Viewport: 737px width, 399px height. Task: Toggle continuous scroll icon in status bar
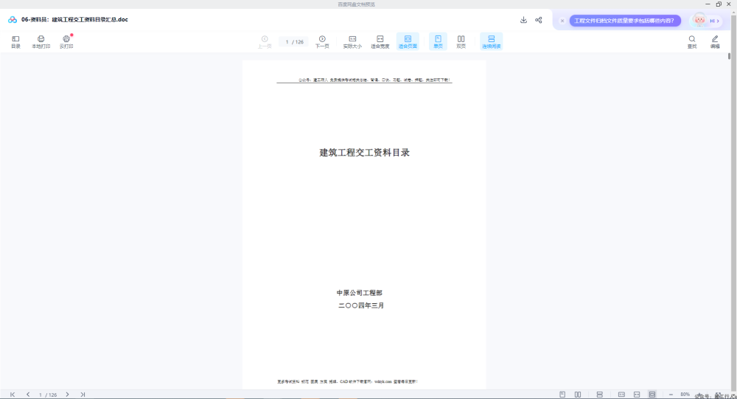click(x=599, y=395)
